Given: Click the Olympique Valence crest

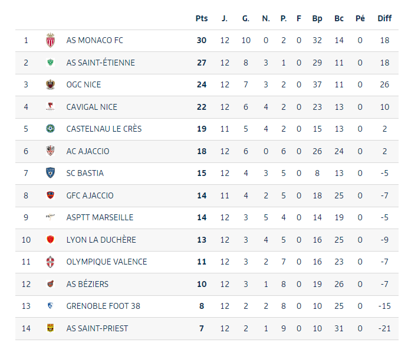Looking at the screenshot, I should click(50, 262).
